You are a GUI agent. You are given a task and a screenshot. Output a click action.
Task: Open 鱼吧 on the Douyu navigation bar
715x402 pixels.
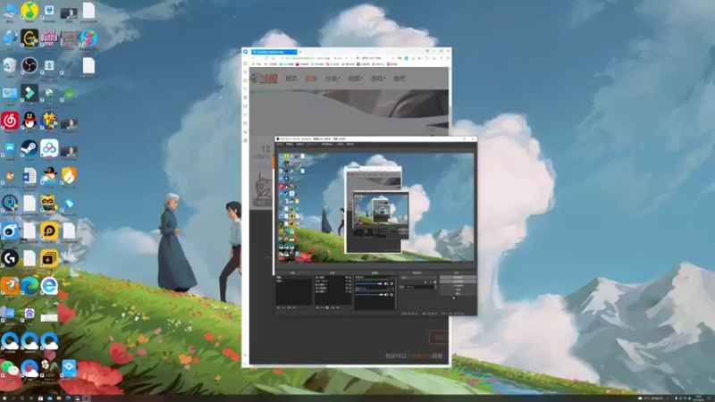point(400,79)
